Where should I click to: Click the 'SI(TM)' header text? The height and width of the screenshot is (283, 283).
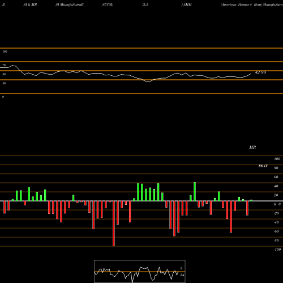point(108,5)
